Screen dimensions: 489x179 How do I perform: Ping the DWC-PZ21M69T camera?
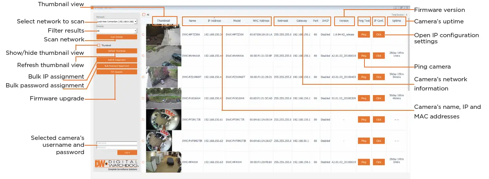[364, 77]
